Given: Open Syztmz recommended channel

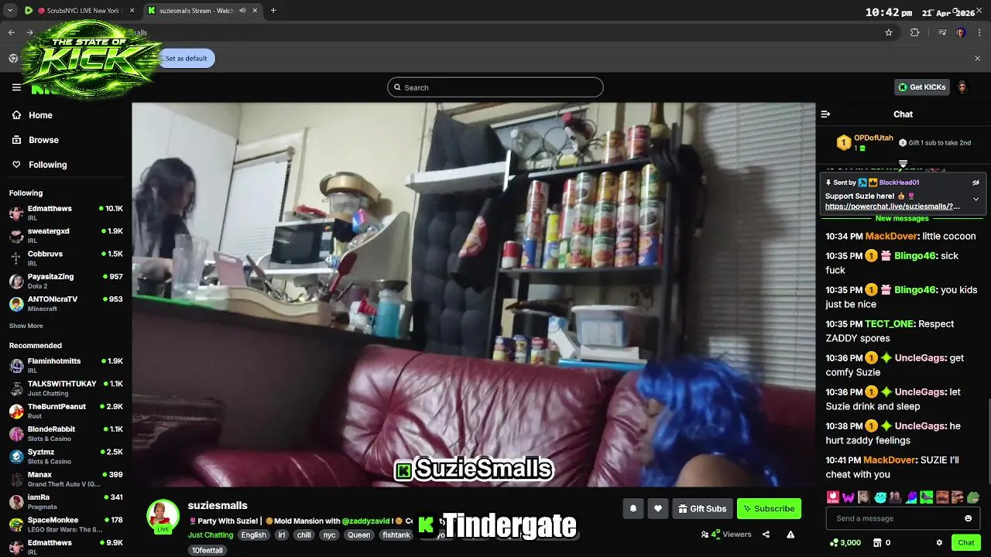Looking at the screenshot, I should point(66,456).
